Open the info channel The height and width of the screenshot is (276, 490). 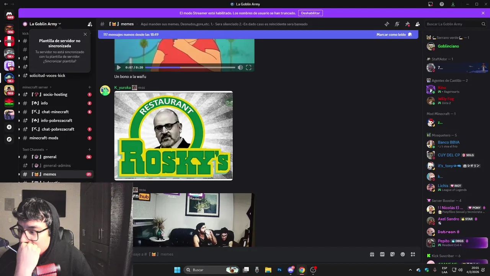[x=57, y=103]
